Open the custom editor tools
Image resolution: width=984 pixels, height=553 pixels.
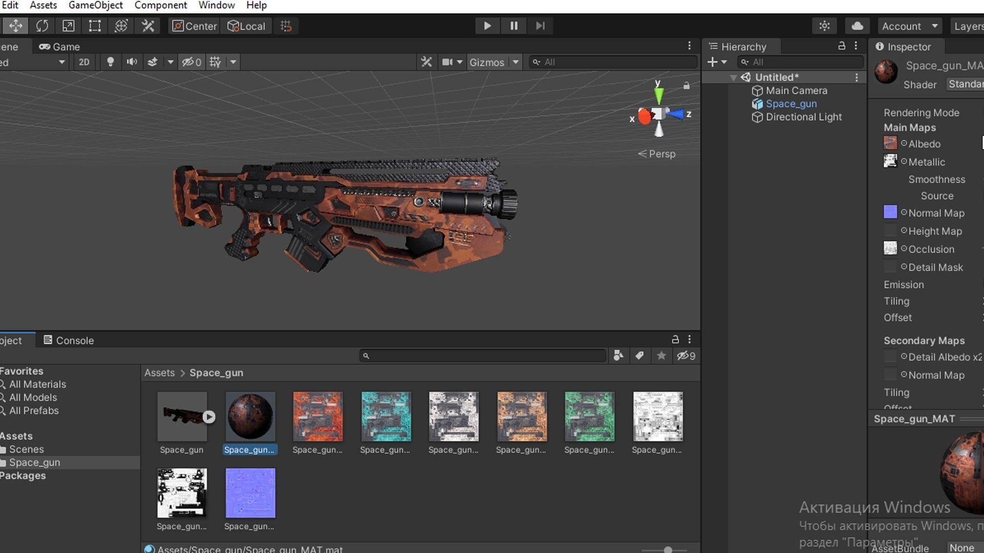pos(148,26)
